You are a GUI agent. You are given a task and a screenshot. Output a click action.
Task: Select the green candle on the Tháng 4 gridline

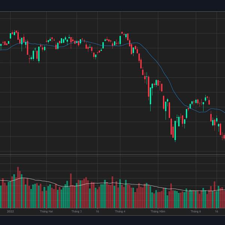click(x=120, y=40)
